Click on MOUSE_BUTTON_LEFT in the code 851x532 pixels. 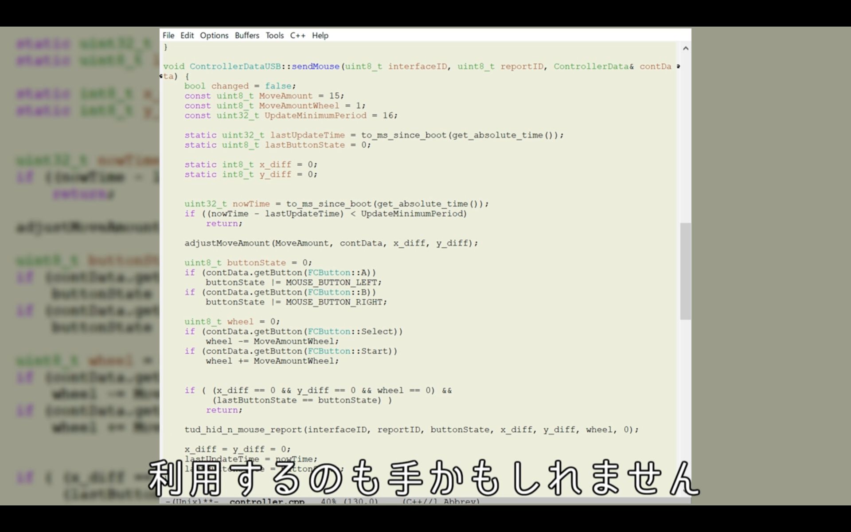332,282
